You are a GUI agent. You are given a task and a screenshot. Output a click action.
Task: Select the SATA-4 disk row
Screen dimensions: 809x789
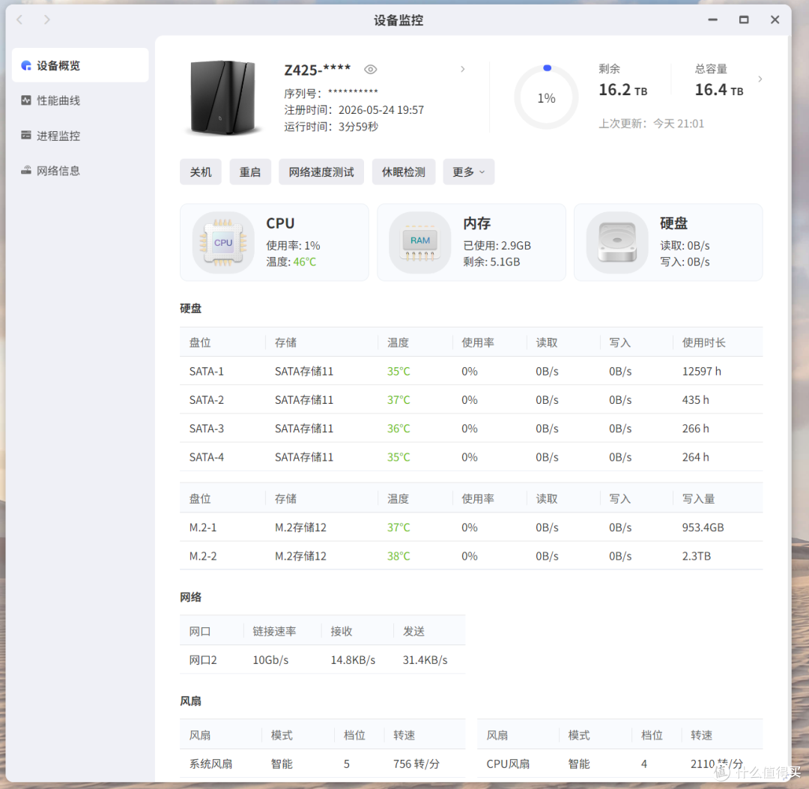pyautogui.click(x=471, y=457)
